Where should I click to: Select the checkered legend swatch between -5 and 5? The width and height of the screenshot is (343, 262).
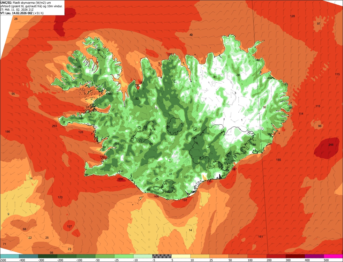click(x=162, y=256)
